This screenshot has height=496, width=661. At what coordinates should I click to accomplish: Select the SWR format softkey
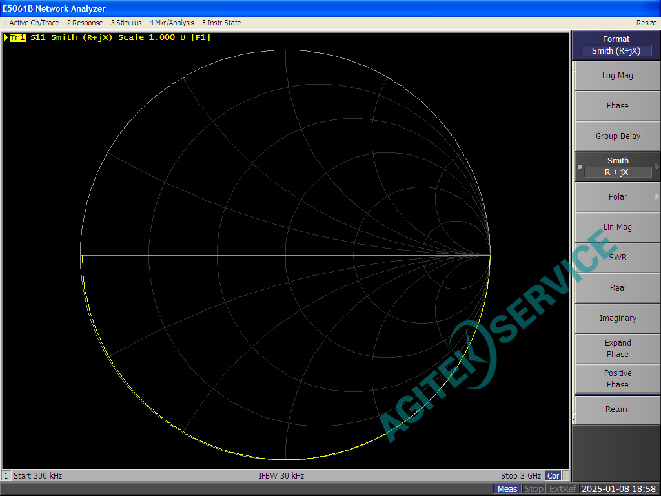coord(617,258)
